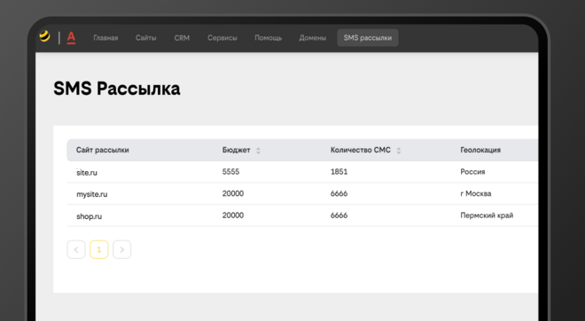Go to the Домены section
The width and height of the screenshot is (585, 321).
coord(313,38)
